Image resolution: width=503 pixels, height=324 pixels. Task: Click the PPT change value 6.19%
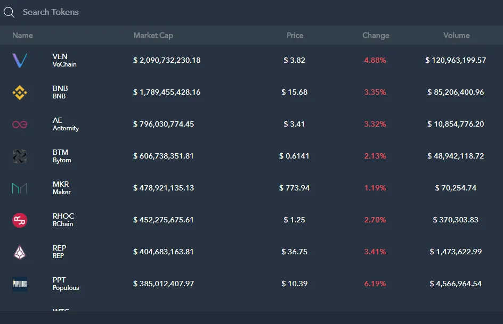[375, 284]
